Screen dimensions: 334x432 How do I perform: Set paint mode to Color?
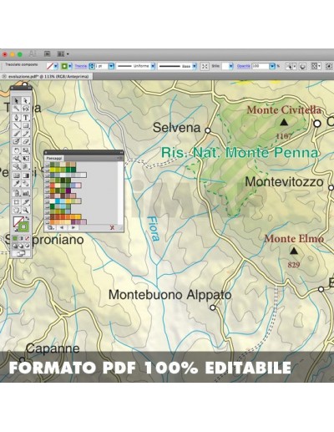click(15, 238)
